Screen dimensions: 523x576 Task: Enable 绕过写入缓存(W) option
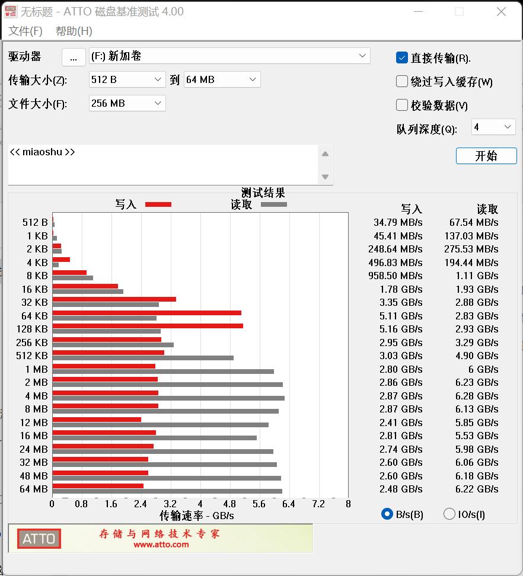401,81
